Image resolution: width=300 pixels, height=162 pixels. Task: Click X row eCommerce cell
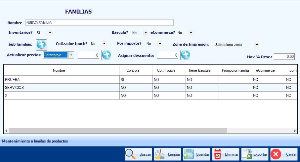coord(269,96)
